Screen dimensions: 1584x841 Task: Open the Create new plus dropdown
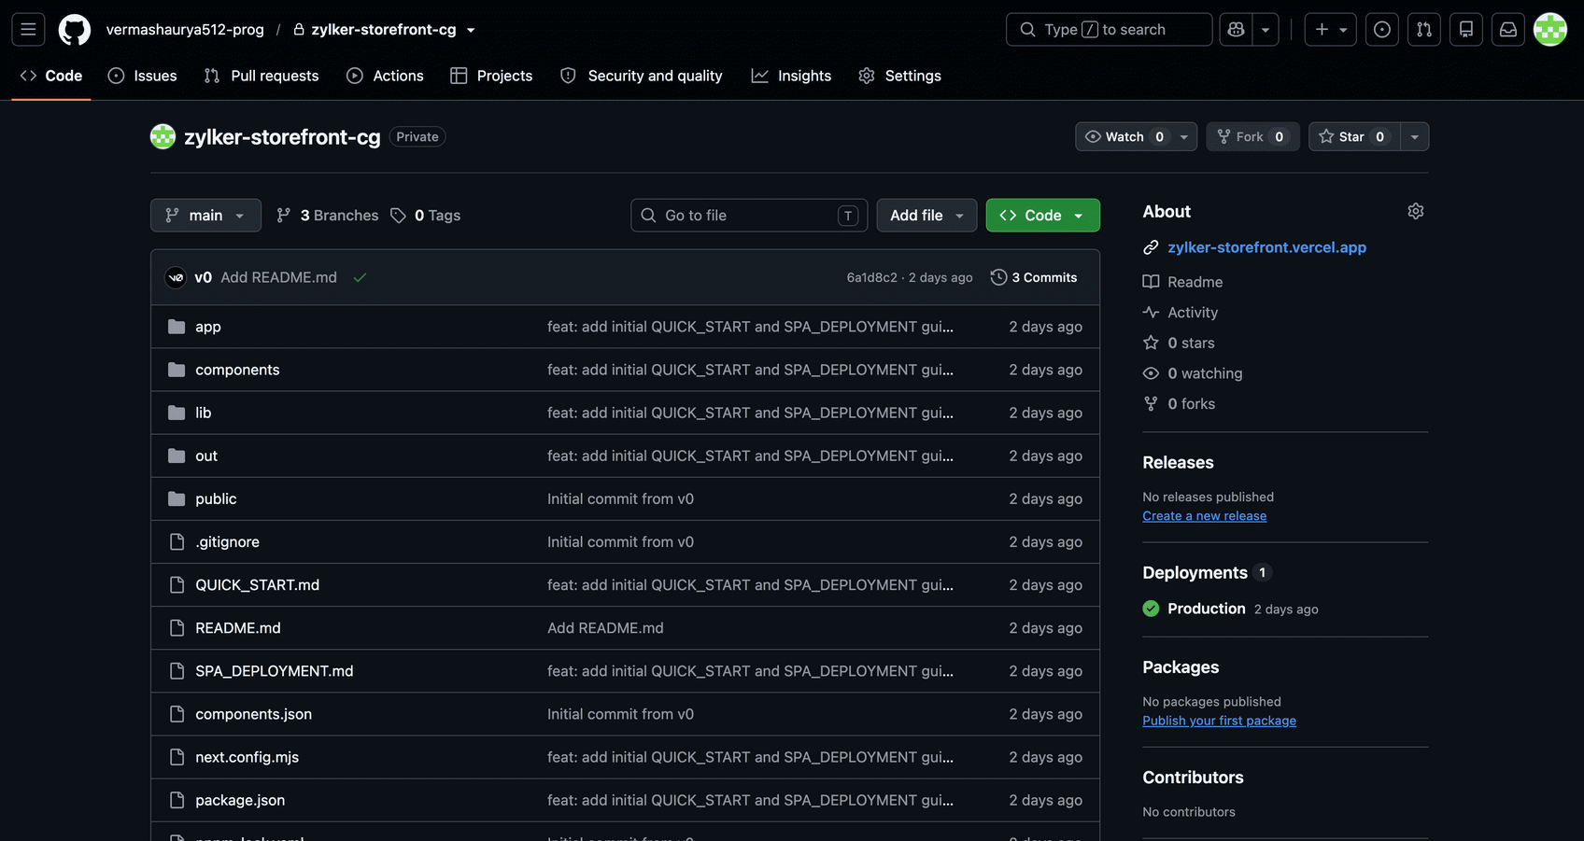(x=1331, y=30)
